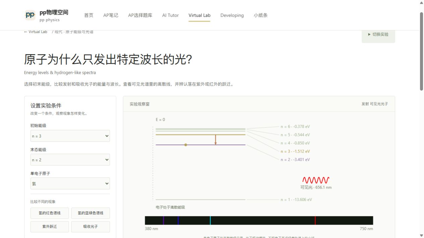Image resolution: width=424 pixels, height=238 pixels.
Task: Click the '750 nm' spectrum label
Action: click(366, 229)
